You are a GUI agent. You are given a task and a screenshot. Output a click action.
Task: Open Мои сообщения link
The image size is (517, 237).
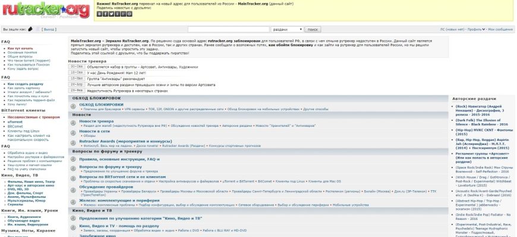500,30
